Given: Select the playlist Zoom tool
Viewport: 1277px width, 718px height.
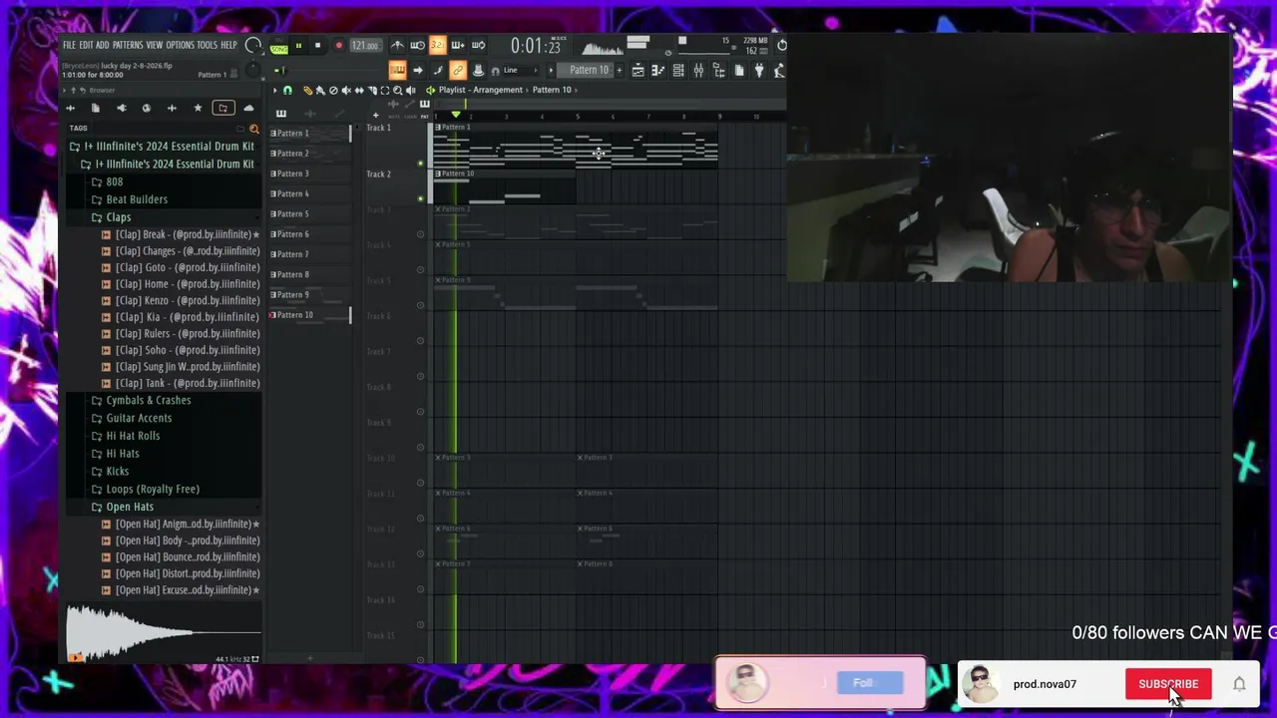Looking at the screenshot, I should point(397,90).
